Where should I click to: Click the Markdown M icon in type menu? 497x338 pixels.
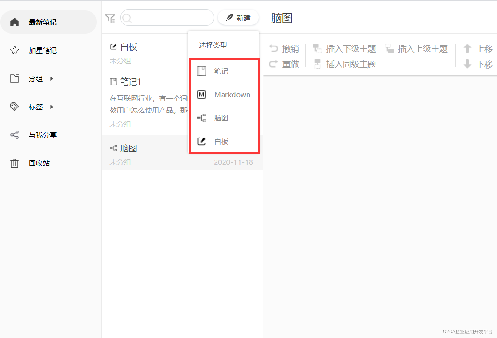202,94
